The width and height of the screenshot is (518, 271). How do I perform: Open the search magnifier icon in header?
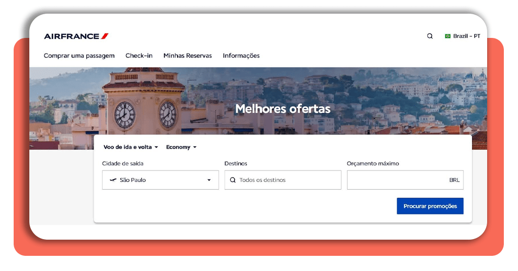pos(430,36)
